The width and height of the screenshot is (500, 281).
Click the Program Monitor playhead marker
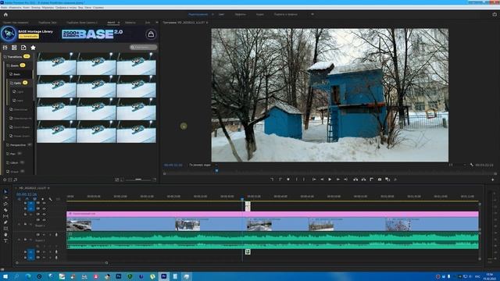(x=217, y=171)
